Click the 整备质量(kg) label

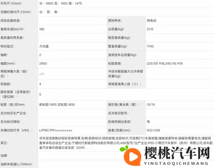pyautogui.click(x=118, y=46)
